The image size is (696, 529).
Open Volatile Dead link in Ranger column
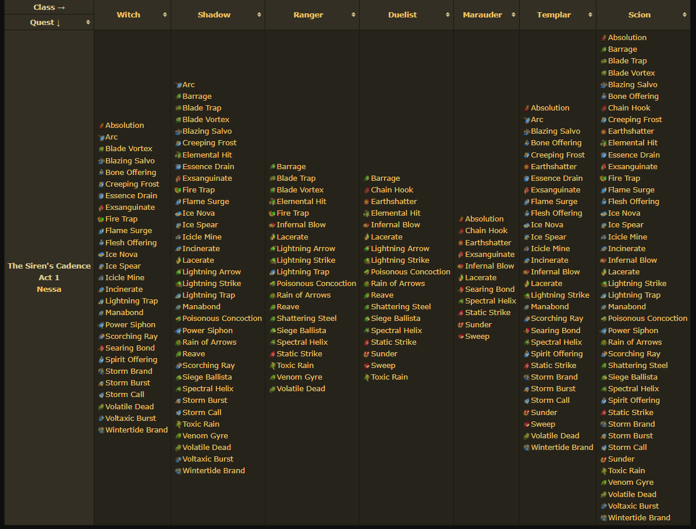(301, 389)
